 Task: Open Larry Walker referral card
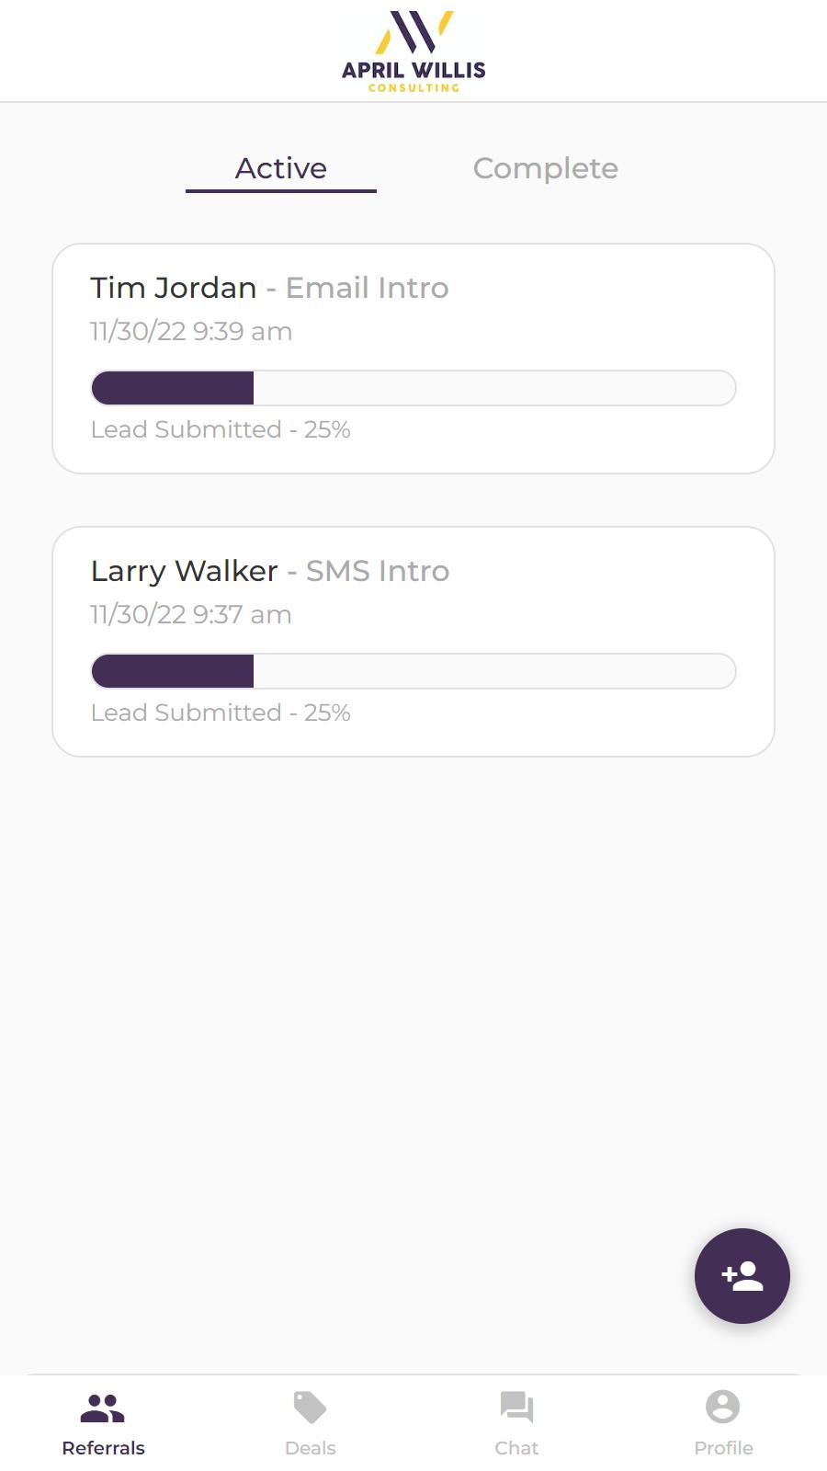click(413, 642)
